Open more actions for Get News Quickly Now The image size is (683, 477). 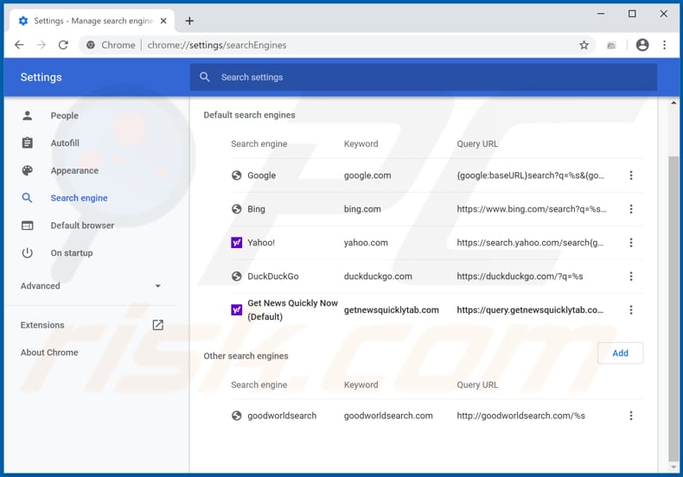[x=631, y=310]
